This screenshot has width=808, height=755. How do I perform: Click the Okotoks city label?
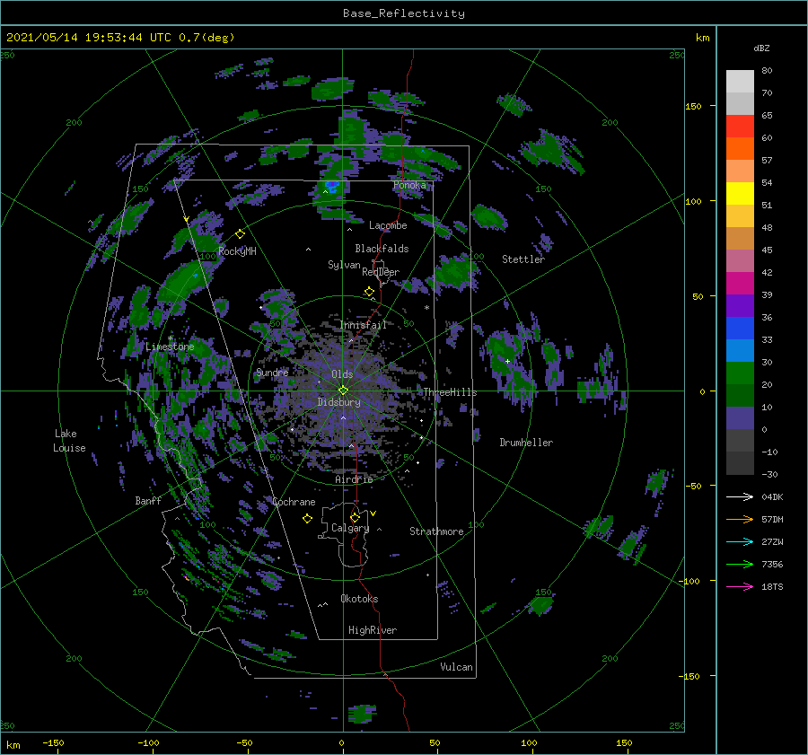pyautogui.click(x=359, y=599)
